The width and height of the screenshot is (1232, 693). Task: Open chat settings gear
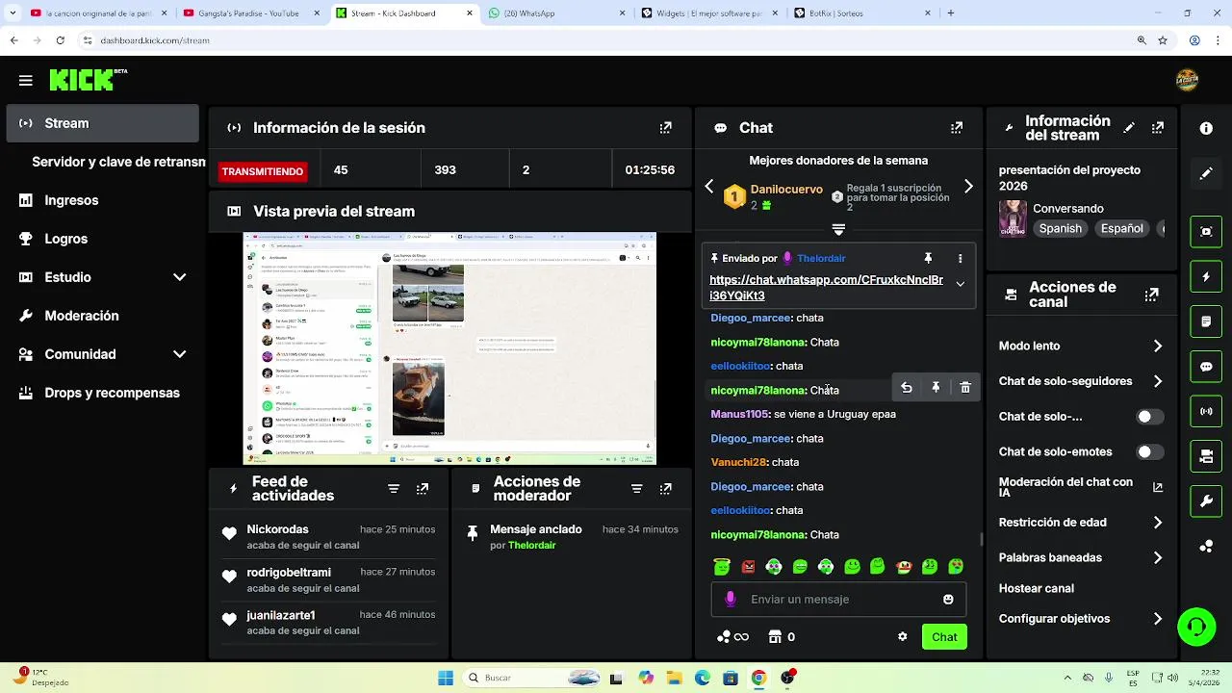coord(903,636)
